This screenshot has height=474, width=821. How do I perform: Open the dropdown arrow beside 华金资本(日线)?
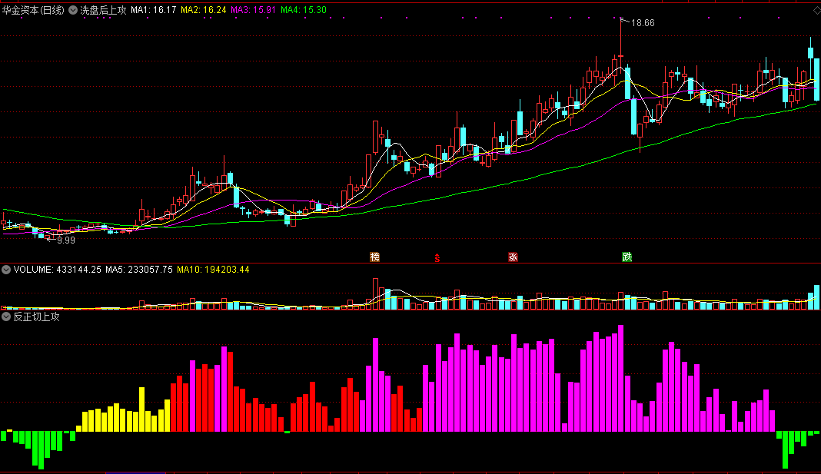coord(73,10)
